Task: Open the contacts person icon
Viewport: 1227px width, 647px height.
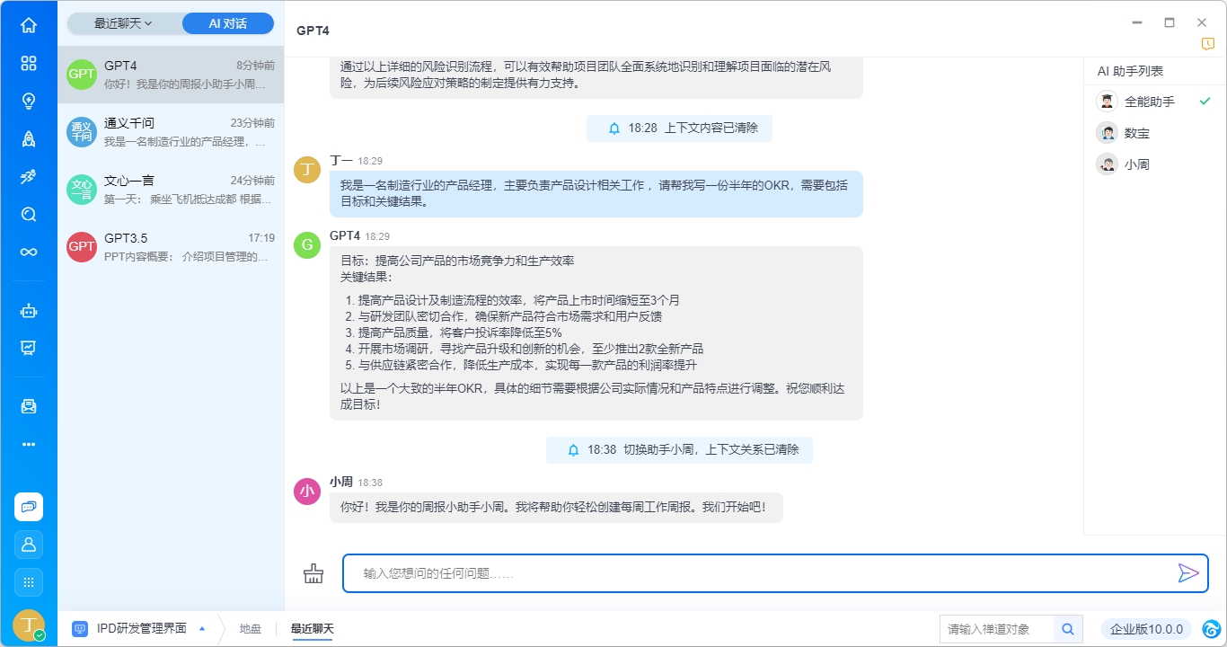Action: (29, 545)
